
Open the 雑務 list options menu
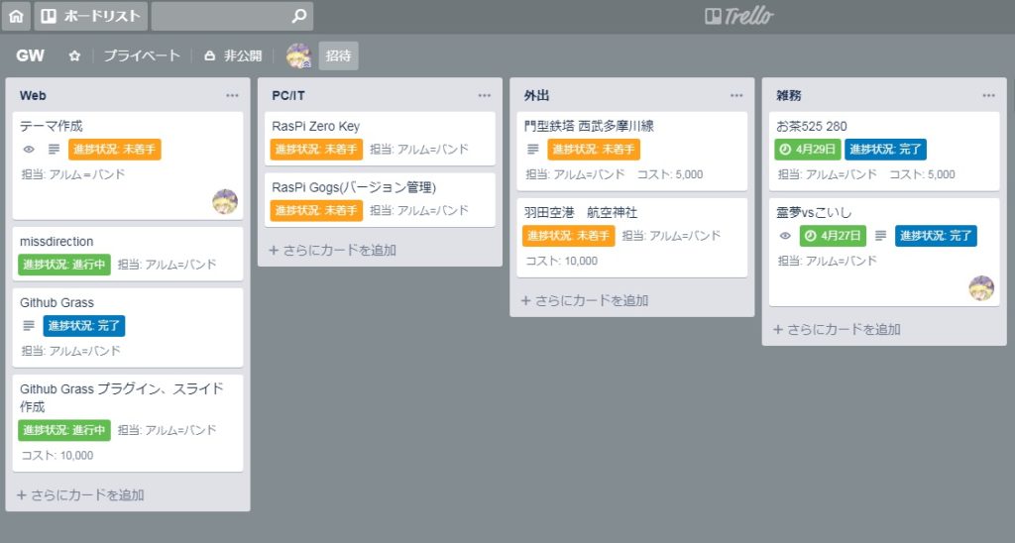[x=988, y=95]
